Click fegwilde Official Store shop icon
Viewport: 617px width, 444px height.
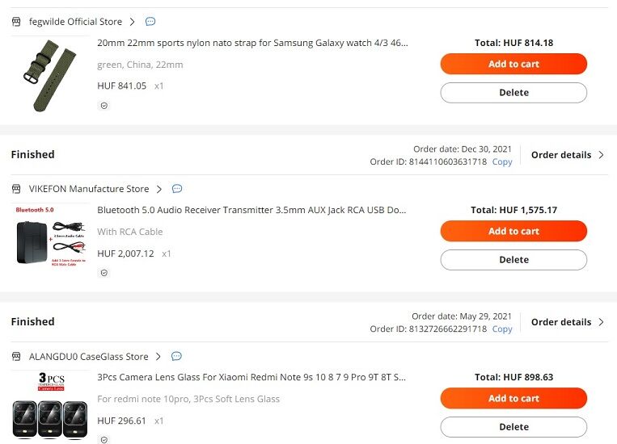[x=16, y=22]
